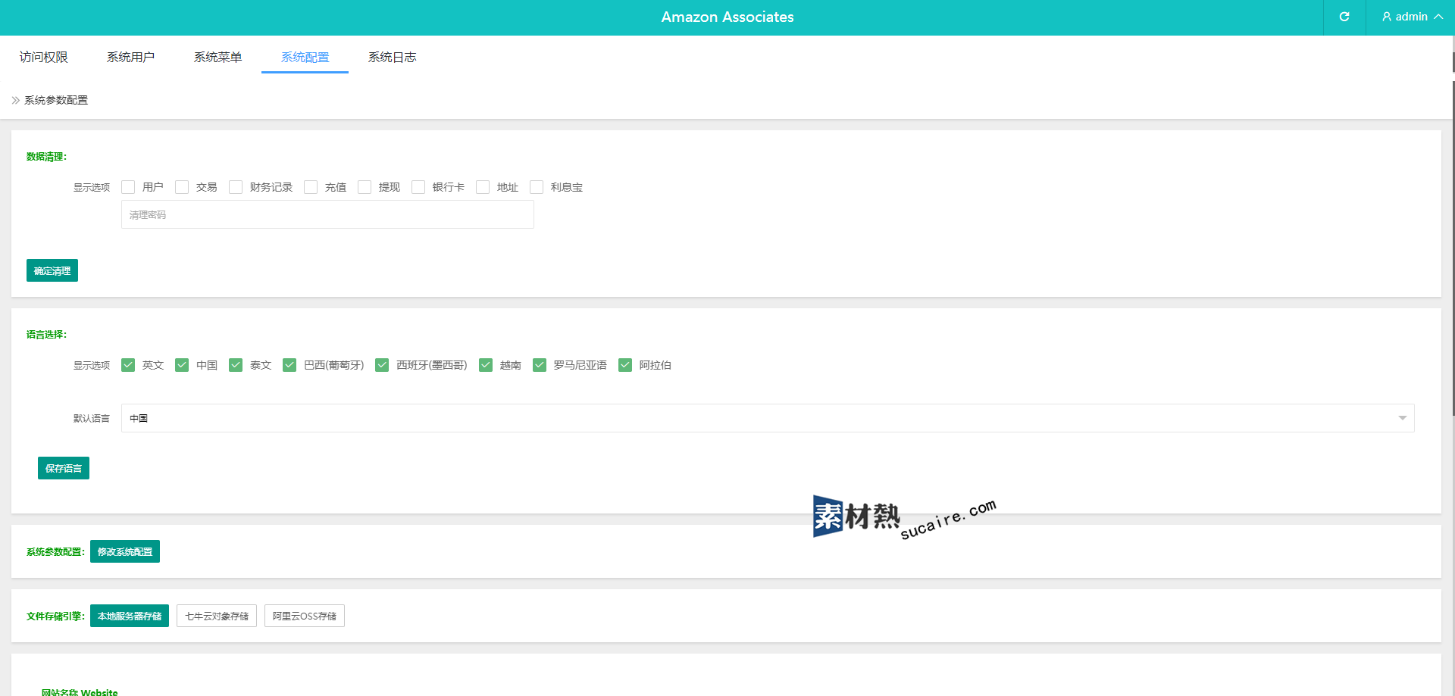Tick the 利息宝 checkbox
Viewport: 1455px width, 696px height.
tap(537, 187)
